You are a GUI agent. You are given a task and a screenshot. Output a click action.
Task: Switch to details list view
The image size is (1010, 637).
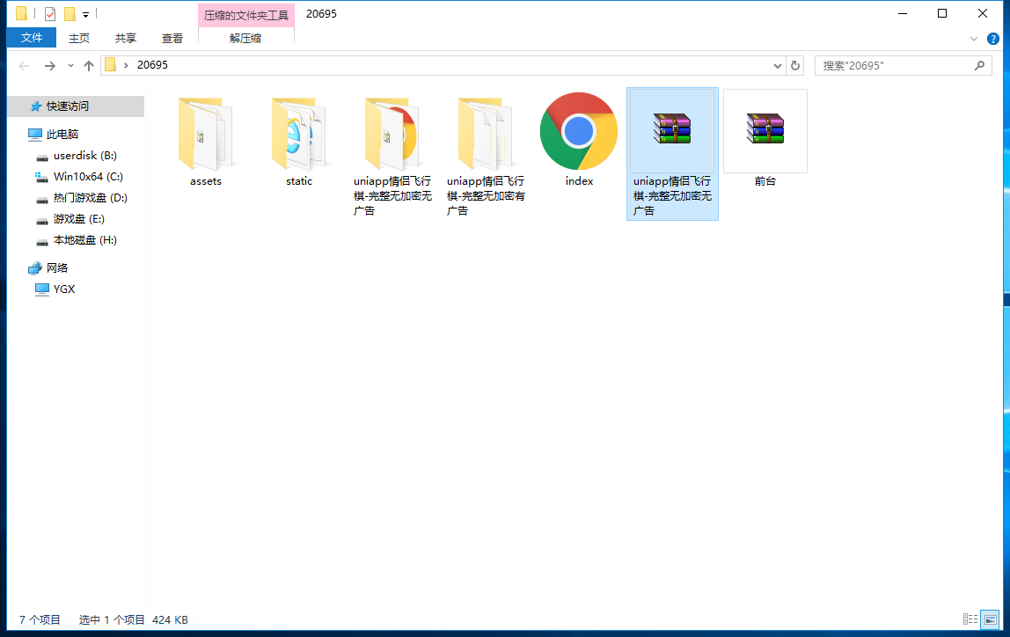coord(970,620)
